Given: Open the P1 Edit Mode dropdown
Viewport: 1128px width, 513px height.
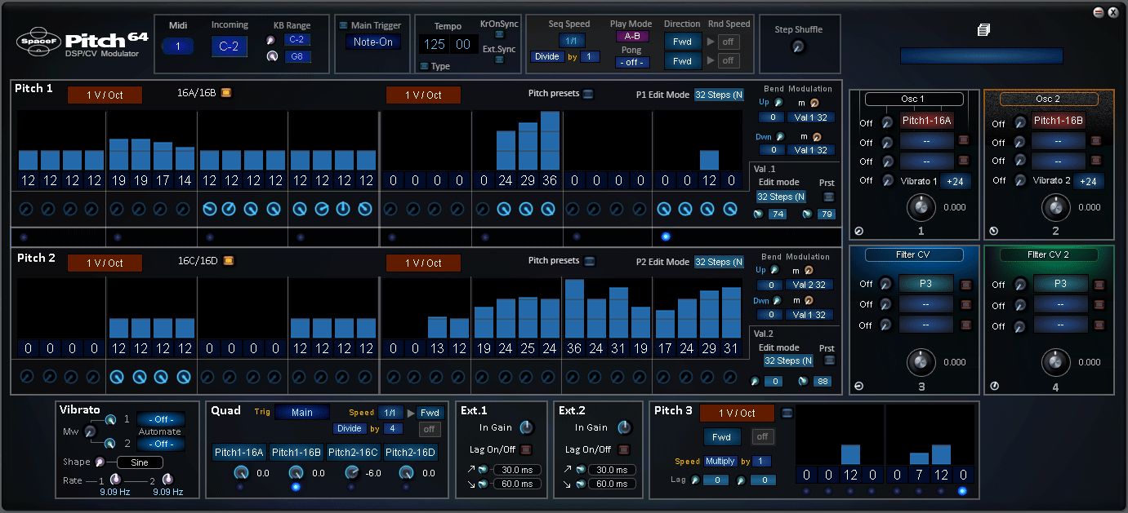Looking at the screenshot, I should coord(719,95).
